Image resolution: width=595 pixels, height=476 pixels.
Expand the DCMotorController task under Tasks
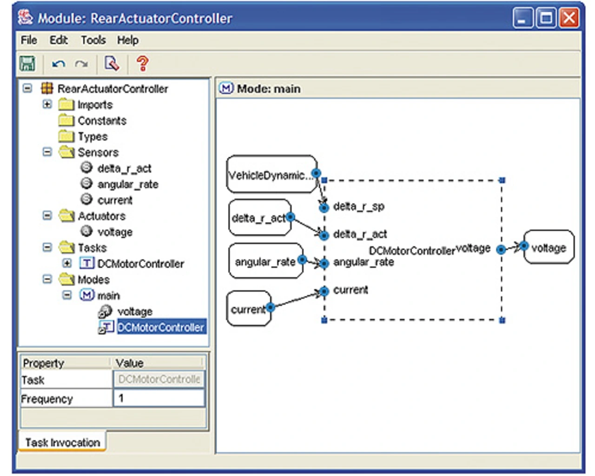(x=67, y=263)
